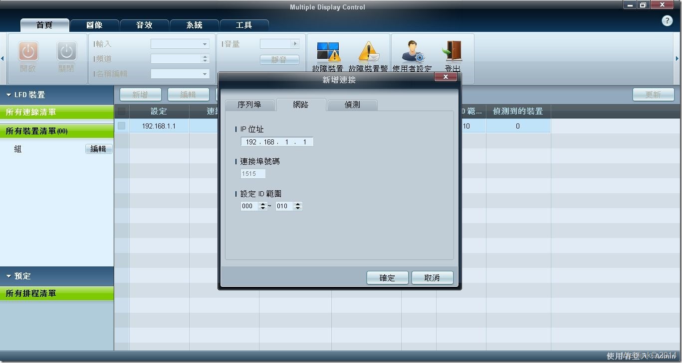Open the 名稱編輯 dropdown
This screenshot has height=363, width=682.
point(180,74)
